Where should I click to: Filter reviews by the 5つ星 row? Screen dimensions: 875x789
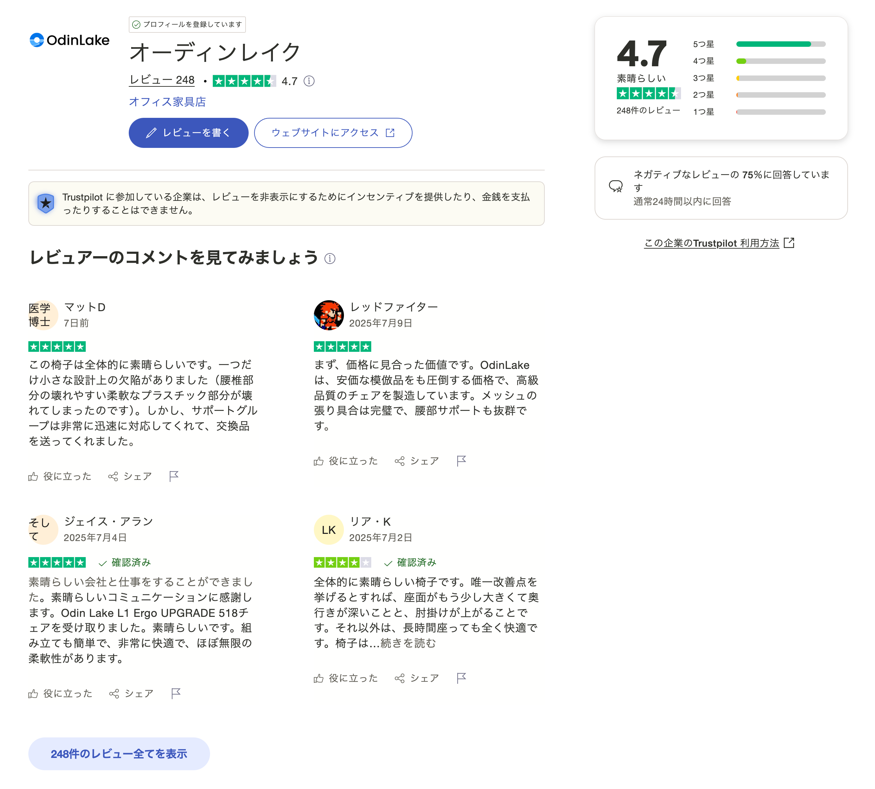tap(759, 44)
